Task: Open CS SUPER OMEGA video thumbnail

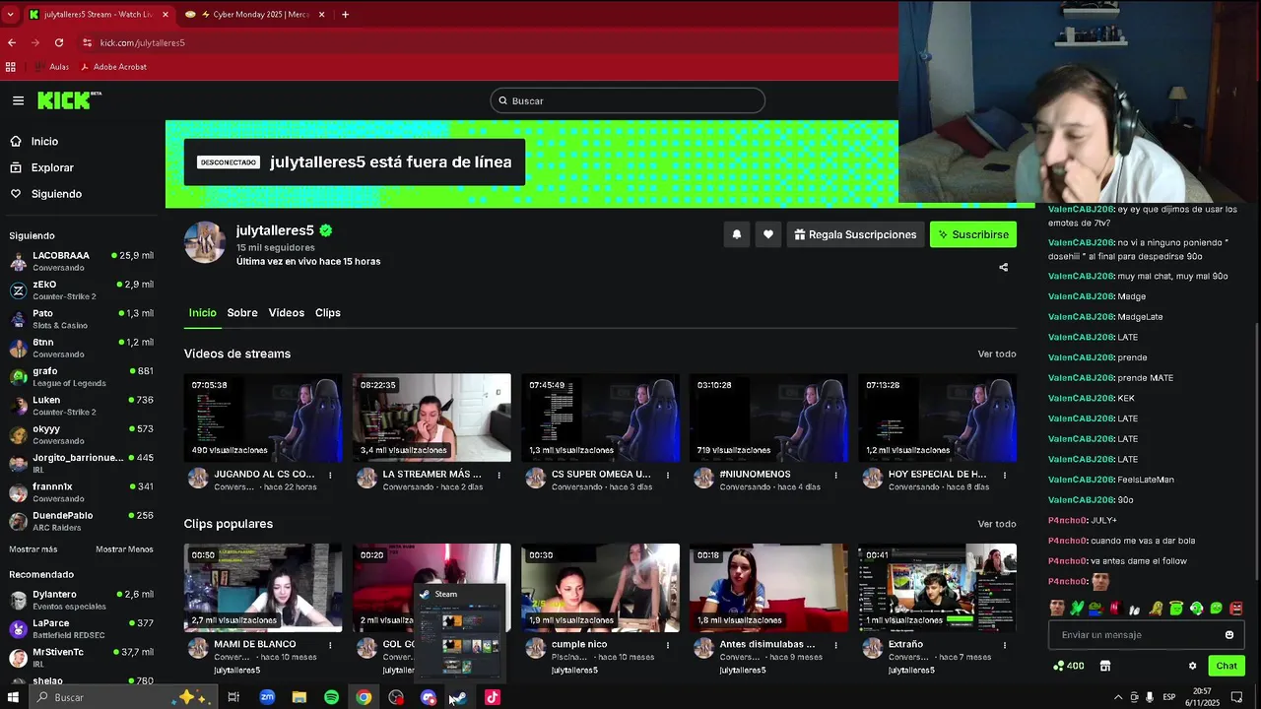Action: 600,418
